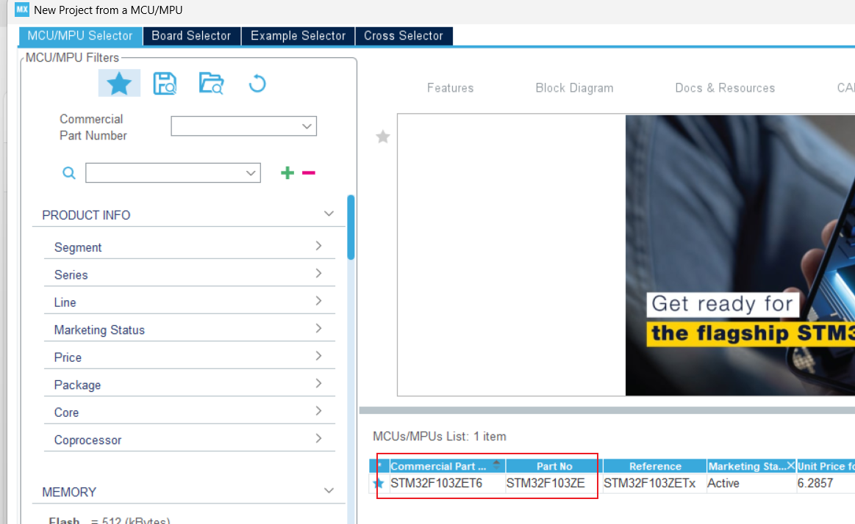This screenshot has width=855, height=524.
Task: Open the Block Diagram tab
Action: [574, 88]
